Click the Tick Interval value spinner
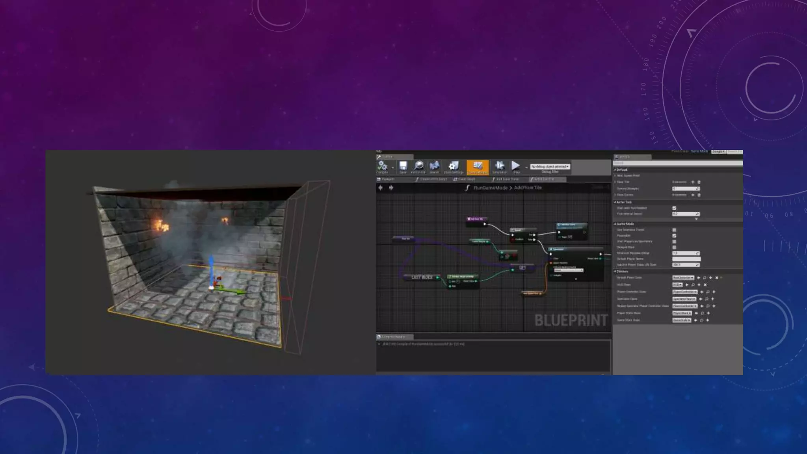The height and width of the screenshot is (454, 807). [x=697, y=214]
